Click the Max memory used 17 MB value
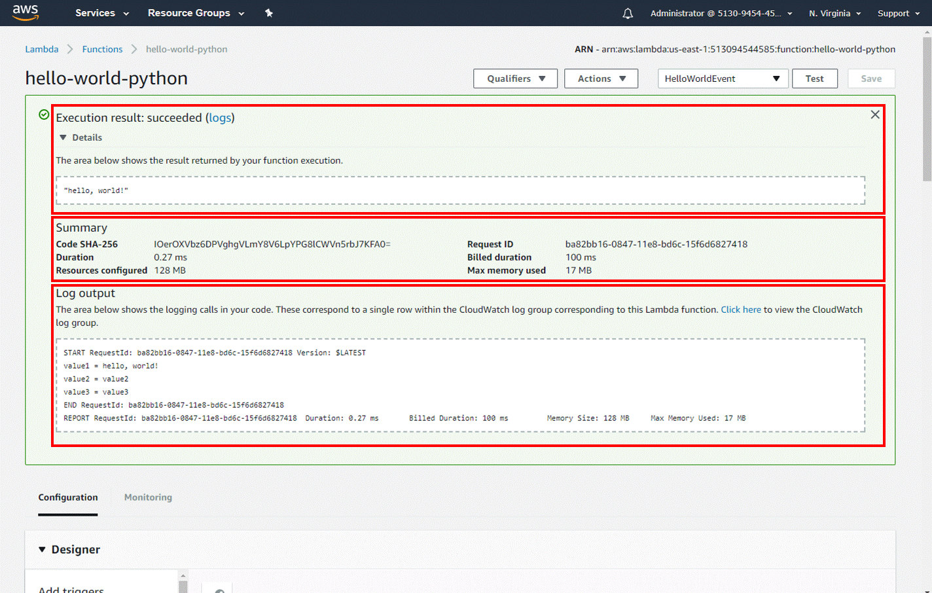 coord(579,270)
